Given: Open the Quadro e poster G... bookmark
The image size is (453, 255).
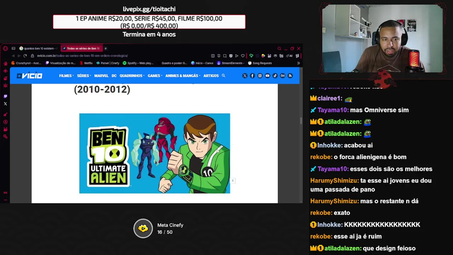Looking at the screenshot, I should click(172, 63).
